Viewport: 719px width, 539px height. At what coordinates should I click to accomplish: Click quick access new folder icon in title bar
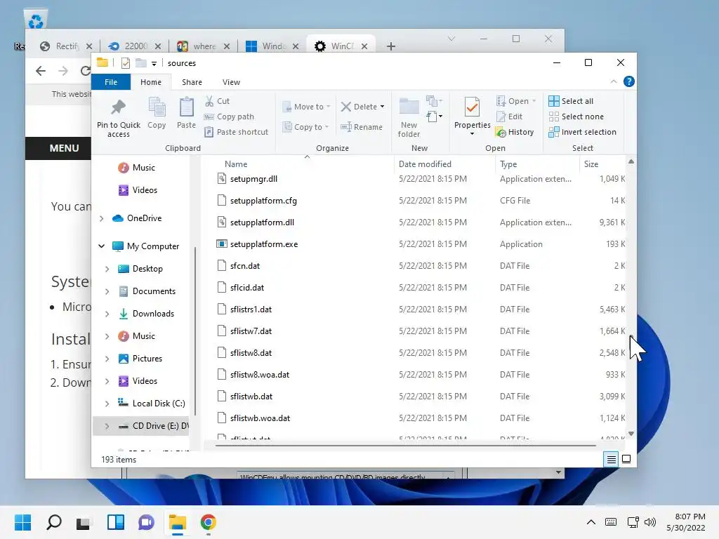pos(140,62)
